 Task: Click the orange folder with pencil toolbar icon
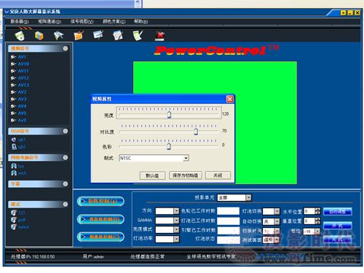pos(79,36)
